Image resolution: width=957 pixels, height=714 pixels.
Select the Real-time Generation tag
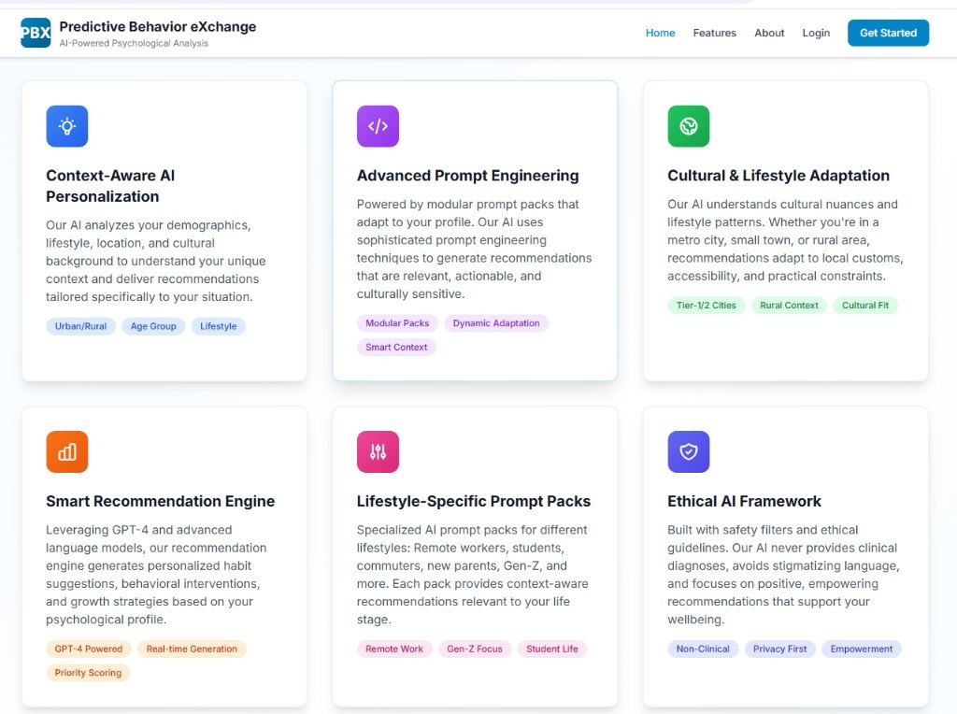point(192,649)
